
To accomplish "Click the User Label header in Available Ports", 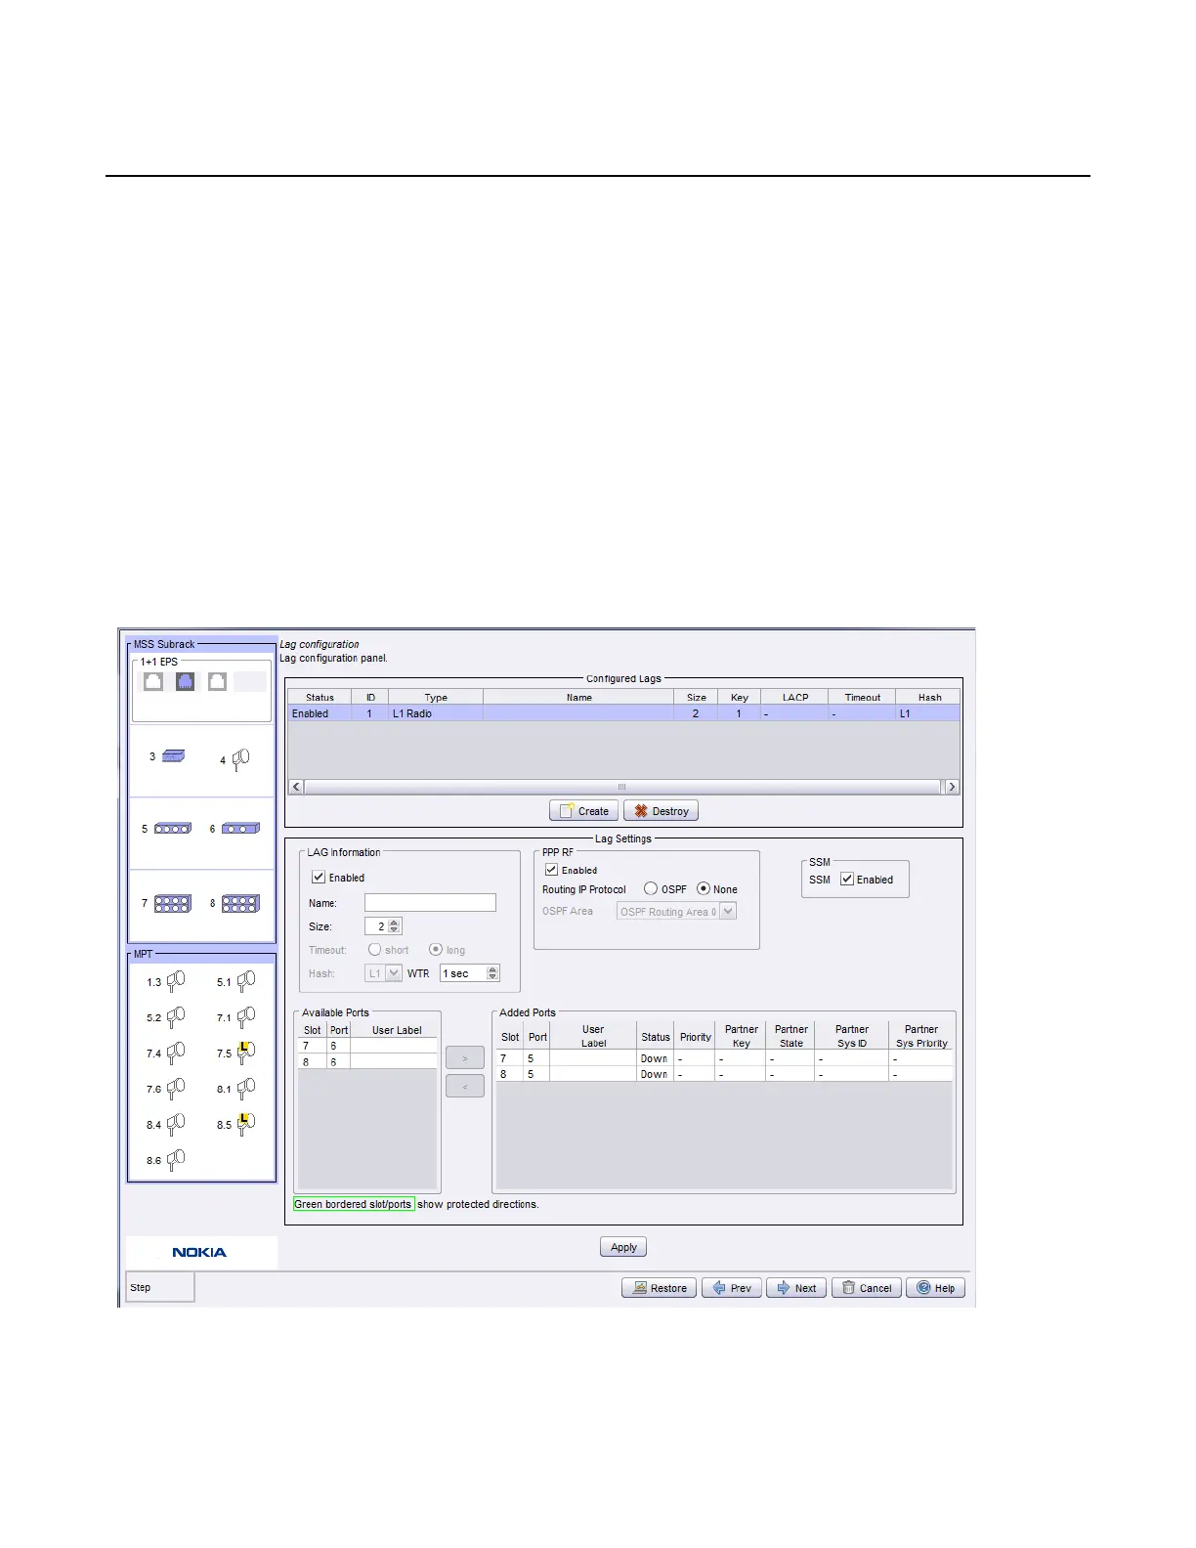I will click(x=395, y=1030).
